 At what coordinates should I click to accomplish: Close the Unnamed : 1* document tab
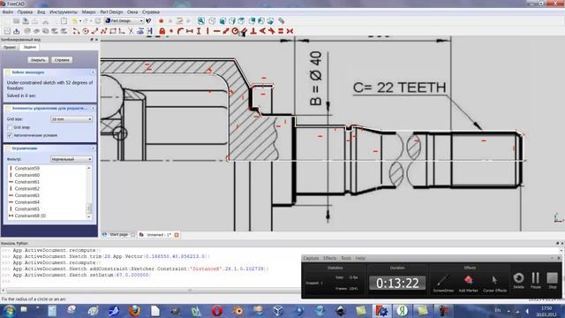[x=177, y=235]
